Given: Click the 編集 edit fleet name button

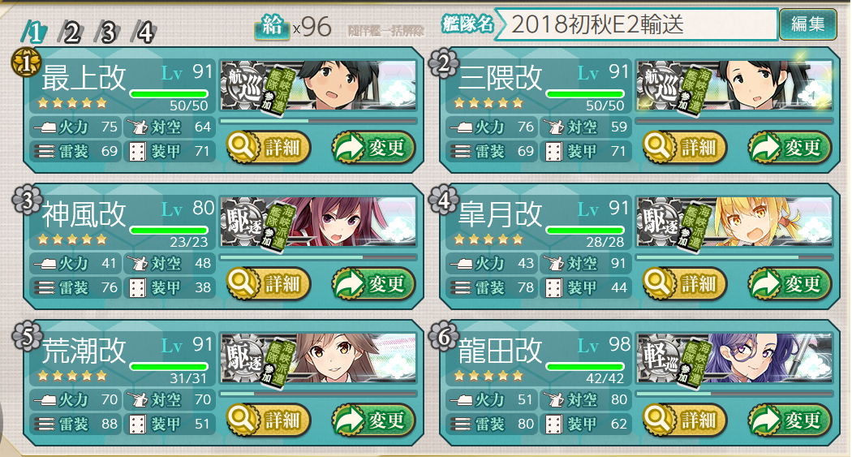Looking at the screenshot, I should point(808,24).
